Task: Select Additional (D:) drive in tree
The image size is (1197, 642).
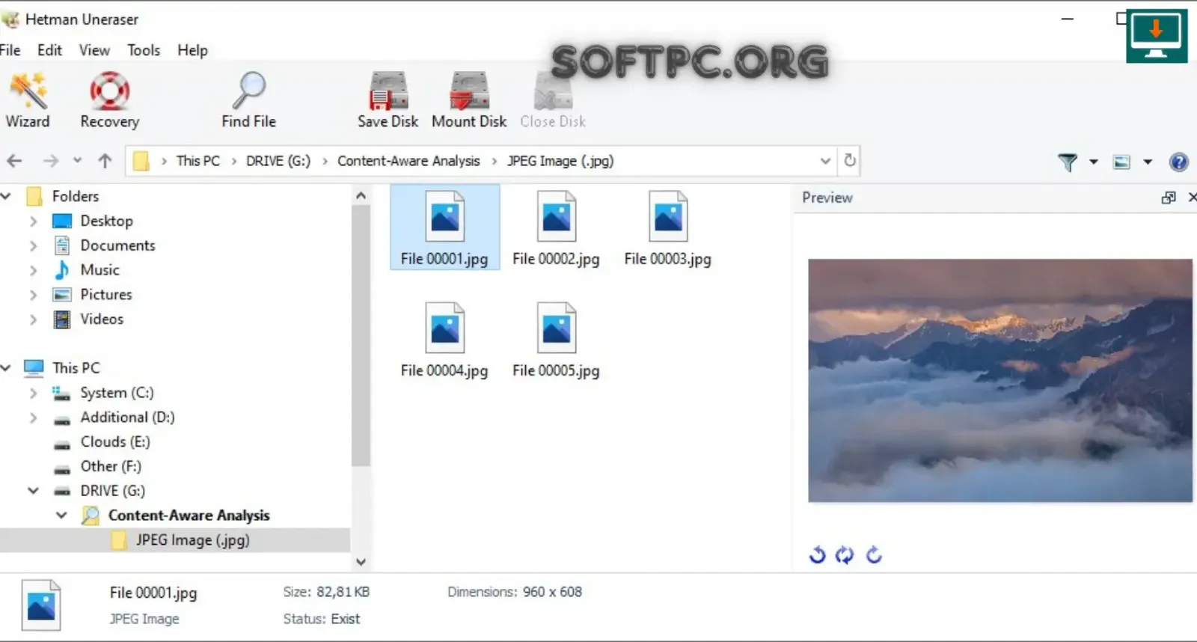Action: [127, 418]
